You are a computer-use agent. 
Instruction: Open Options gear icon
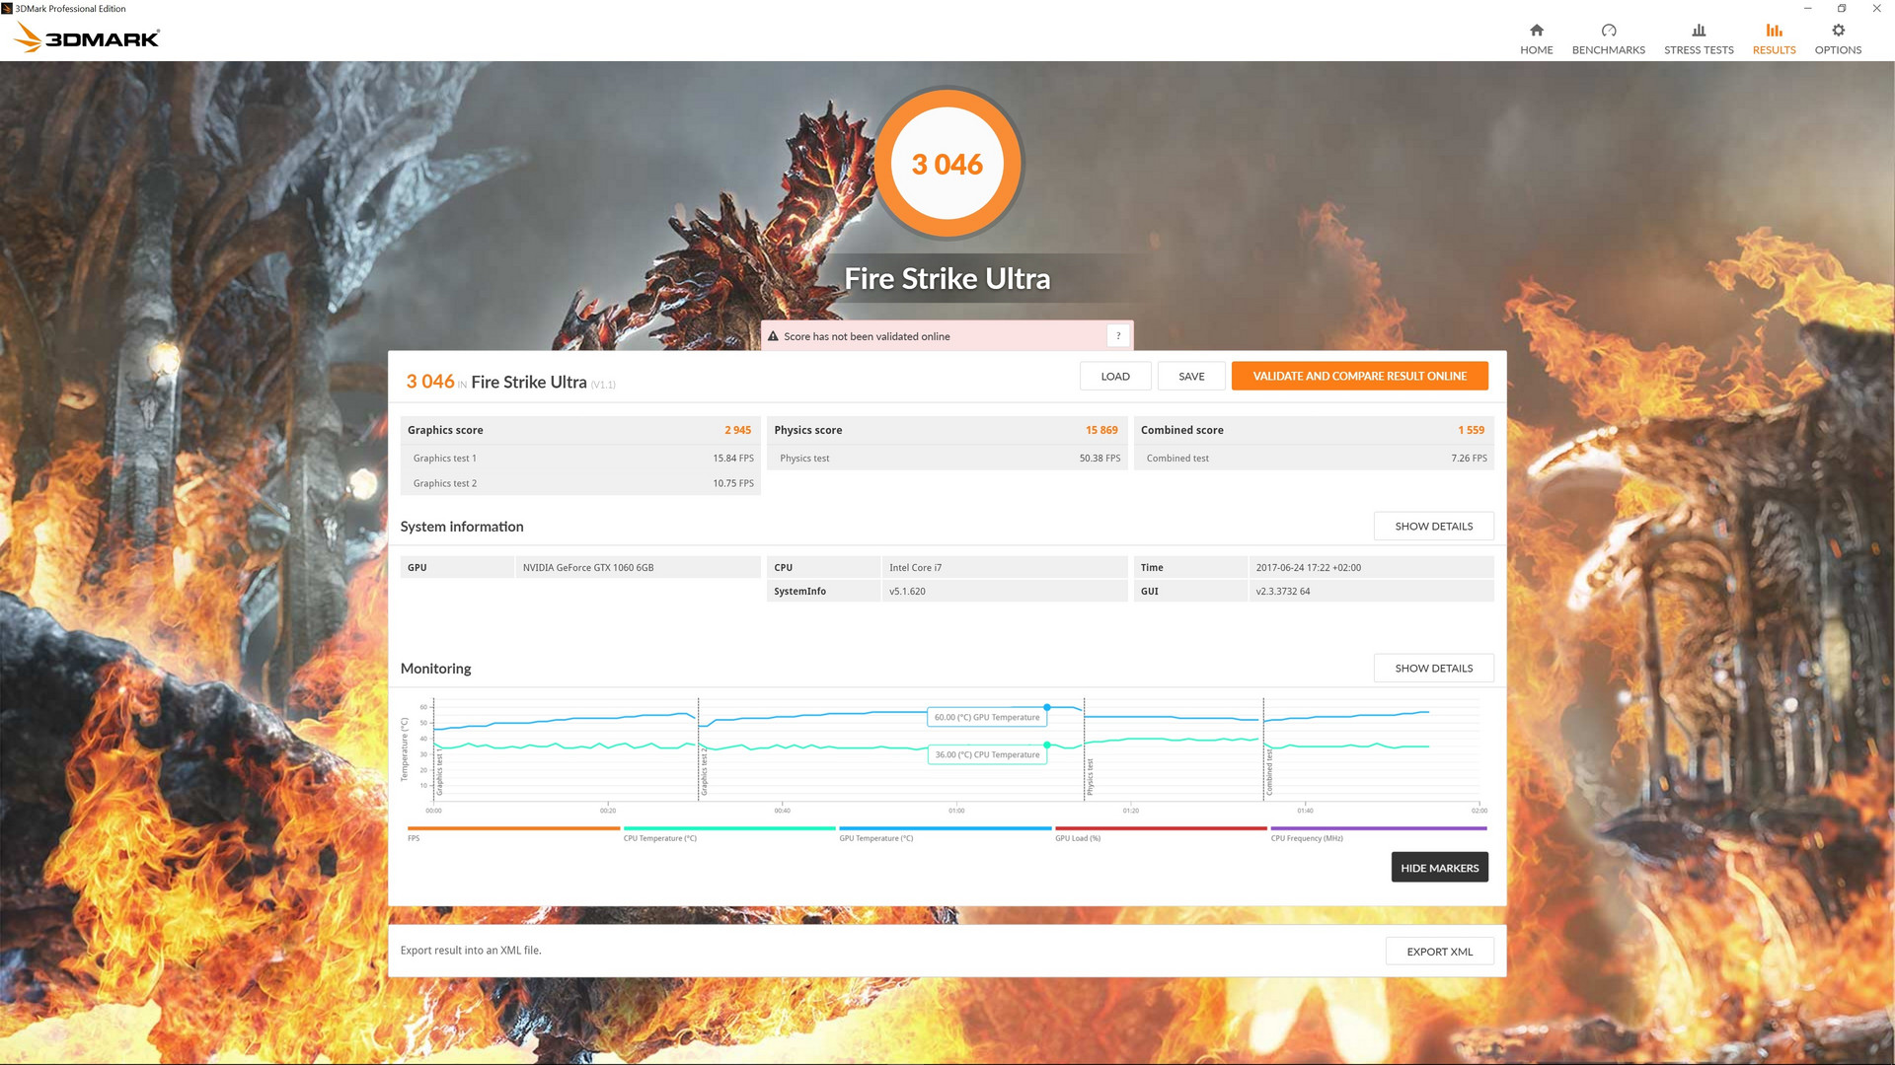(1838, 31)
